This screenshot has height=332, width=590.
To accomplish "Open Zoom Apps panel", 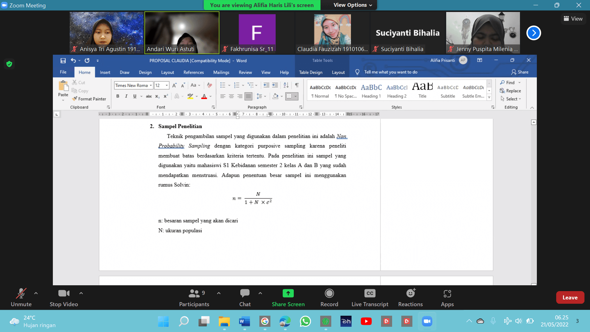I will [x=447, y=298].
